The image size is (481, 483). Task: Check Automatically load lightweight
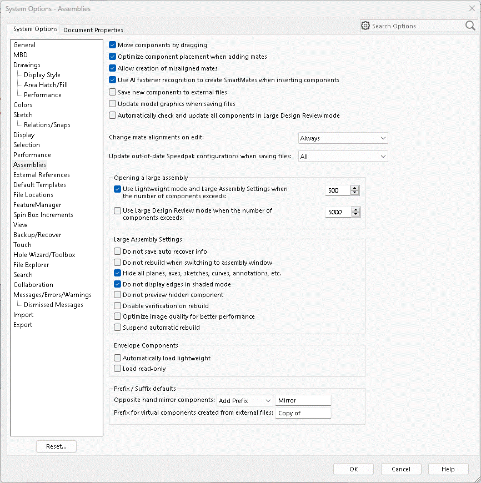(117, 358)
